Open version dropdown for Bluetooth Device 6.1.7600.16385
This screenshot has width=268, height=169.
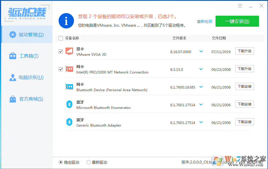pos(201,87)
